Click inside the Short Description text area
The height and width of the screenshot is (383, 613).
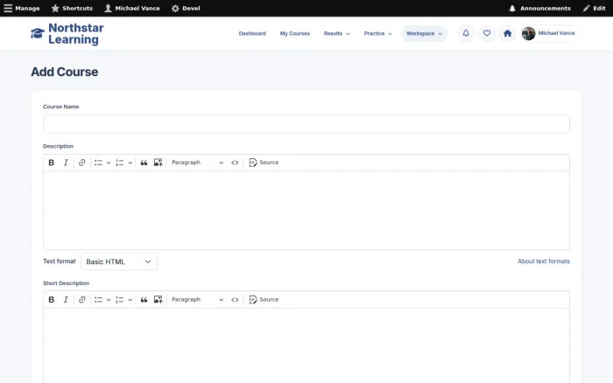point(306,345)
